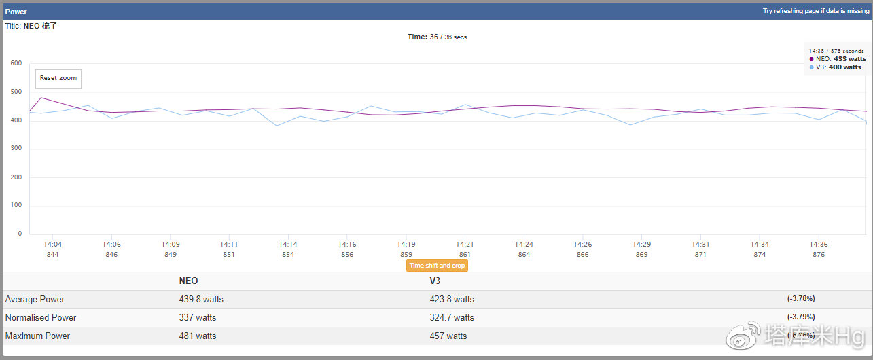This screenshot has height=360, width=873.
Task: Click the 600 y-axis label
Action: tap(16, 63)
